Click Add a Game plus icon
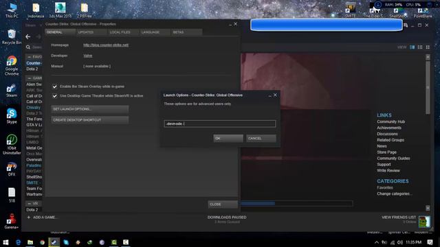 click(28, 217)
